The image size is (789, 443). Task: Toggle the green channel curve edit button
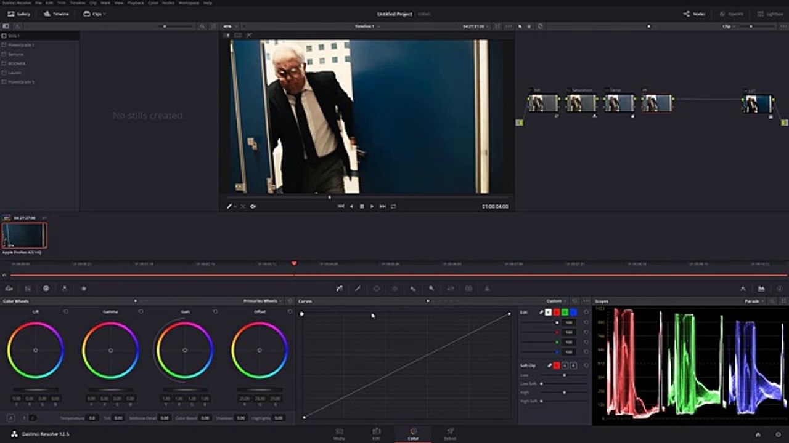click(565, 313)
